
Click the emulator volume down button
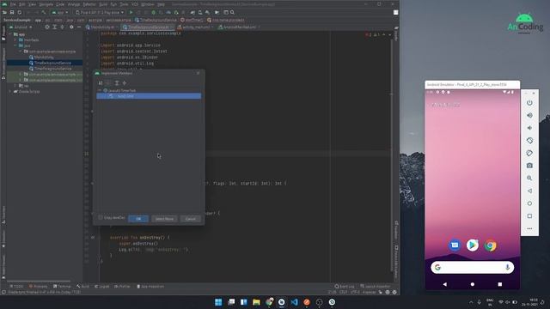click(x=529, y=128)
